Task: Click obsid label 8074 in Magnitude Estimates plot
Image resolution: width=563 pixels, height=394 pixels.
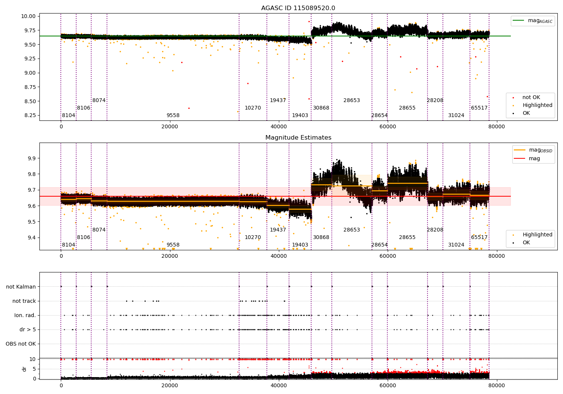Action: (99, 230)
